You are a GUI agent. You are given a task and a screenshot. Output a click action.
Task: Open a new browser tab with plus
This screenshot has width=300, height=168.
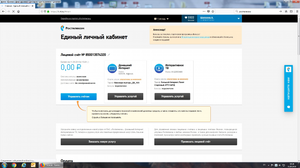coord(38,6)
